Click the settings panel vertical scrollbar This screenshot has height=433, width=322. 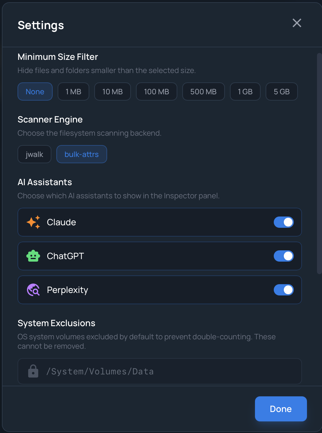coord(319,163)
